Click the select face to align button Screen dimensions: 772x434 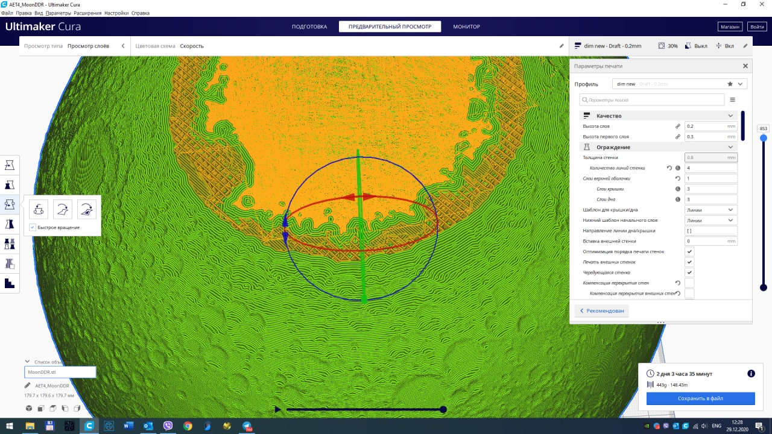[x=87, y=209]
